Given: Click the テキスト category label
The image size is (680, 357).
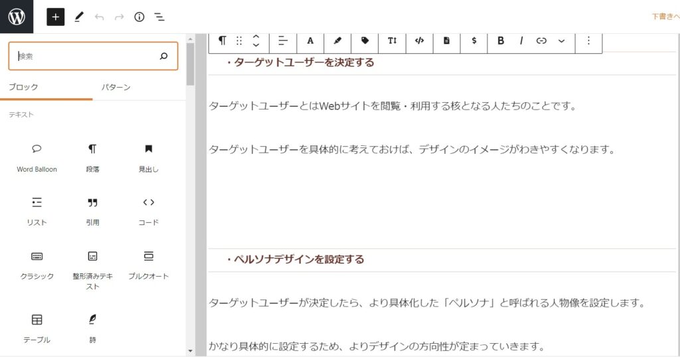Looking at the screenshot, I should point(21,115).
